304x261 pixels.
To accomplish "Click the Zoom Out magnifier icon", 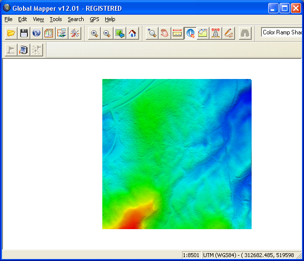I will coord(107,33).
